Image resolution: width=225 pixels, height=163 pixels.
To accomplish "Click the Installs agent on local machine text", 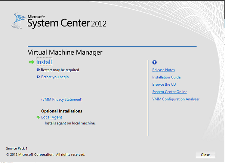I will (70, 123).
